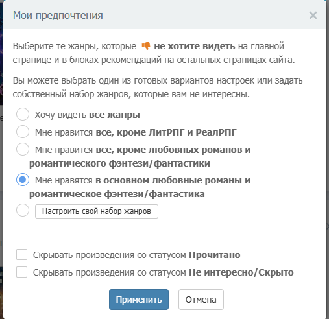Close the Мои предпочтения dialog with X

tap(313, 16)
